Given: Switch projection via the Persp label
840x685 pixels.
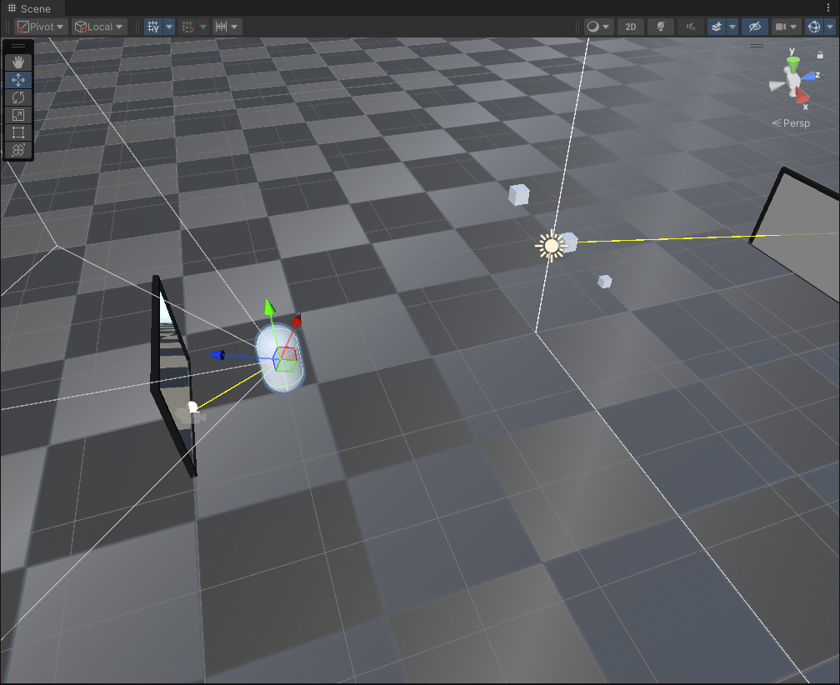Looking at the screenshot, I should tap(792, 123).
